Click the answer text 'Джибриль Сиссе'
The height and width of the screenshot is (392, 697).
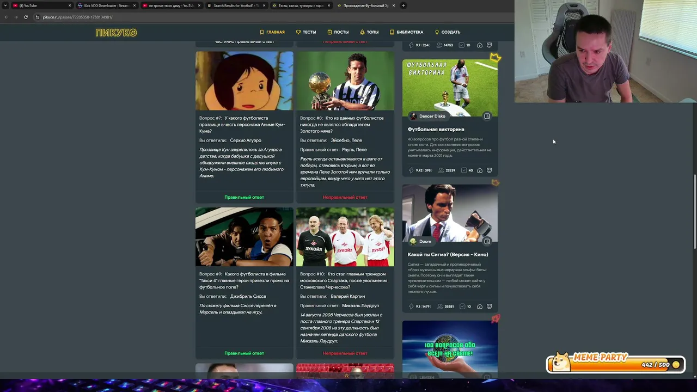click(x=248, y=297)
